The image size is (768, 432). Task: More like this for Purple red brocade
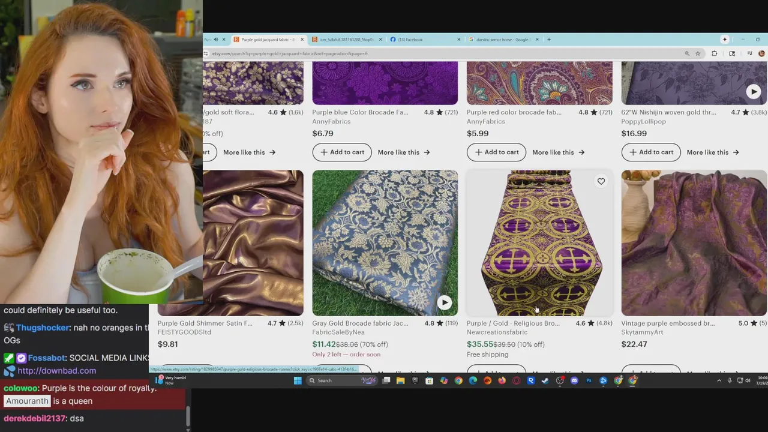[558, 152]
